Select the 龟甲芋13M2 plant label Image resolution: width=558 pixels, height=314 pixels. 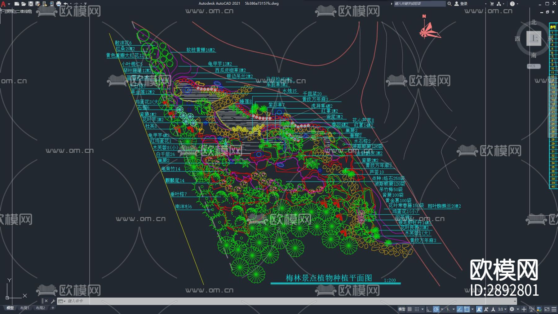[x=220, y=64]
